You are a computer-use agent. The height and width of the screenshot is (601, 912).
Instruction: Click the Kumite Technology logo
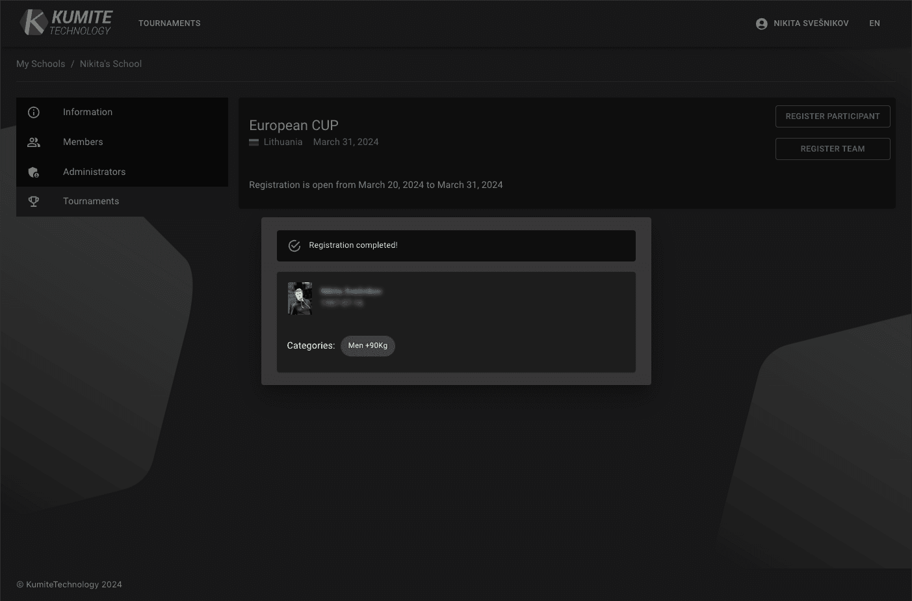pyautogui.click(x=66, y=23)
